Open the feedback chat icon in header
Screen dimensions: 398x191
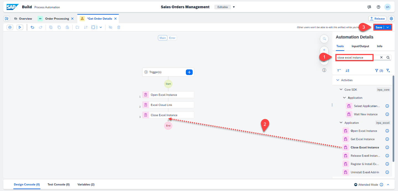click(369, 7)
